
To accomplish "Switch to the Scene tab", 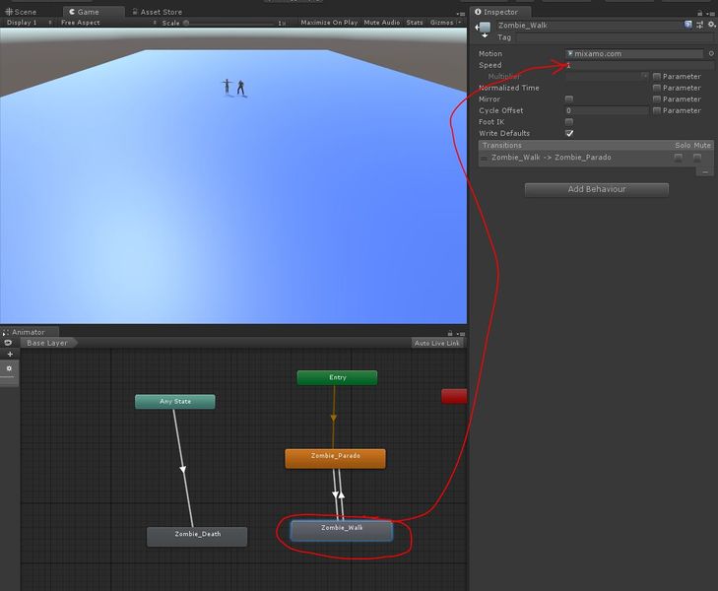I will [x=21, y=12].
